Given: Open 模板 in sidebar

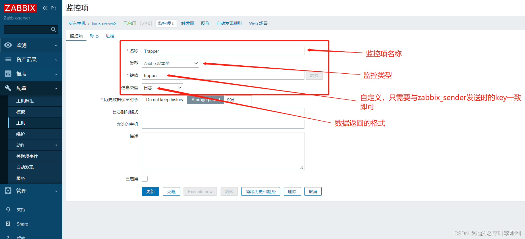Looking at the screenshot, I should pyautogui.click(x=35, y=112).
